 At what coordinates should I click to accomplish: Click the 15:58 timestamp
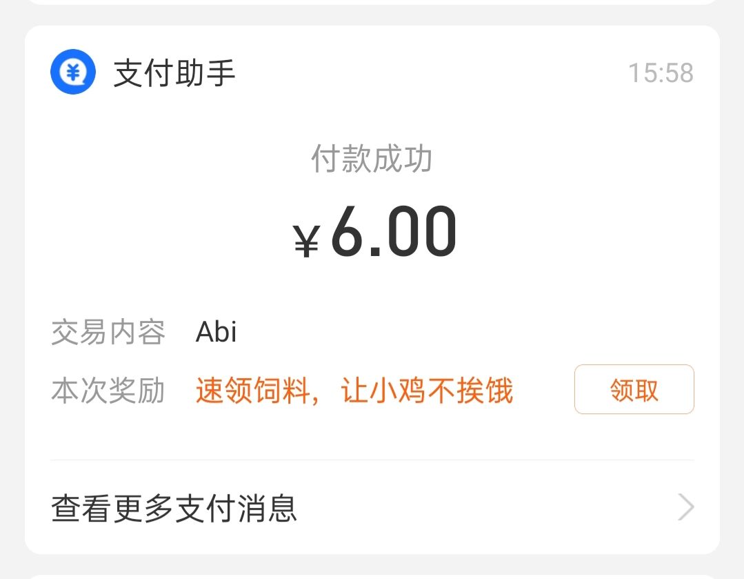[661, 73]
